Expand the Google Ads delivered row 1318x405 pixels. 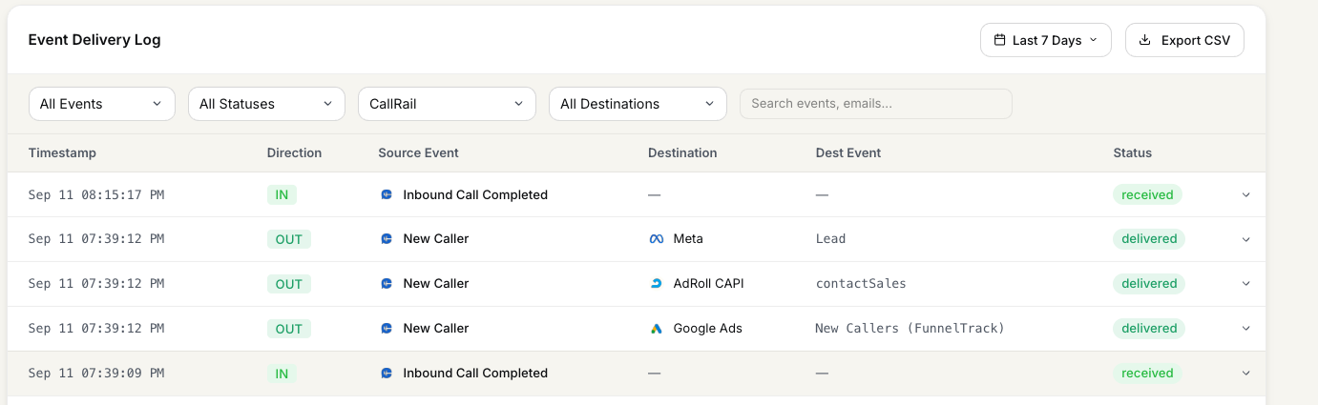point(1245,329)
